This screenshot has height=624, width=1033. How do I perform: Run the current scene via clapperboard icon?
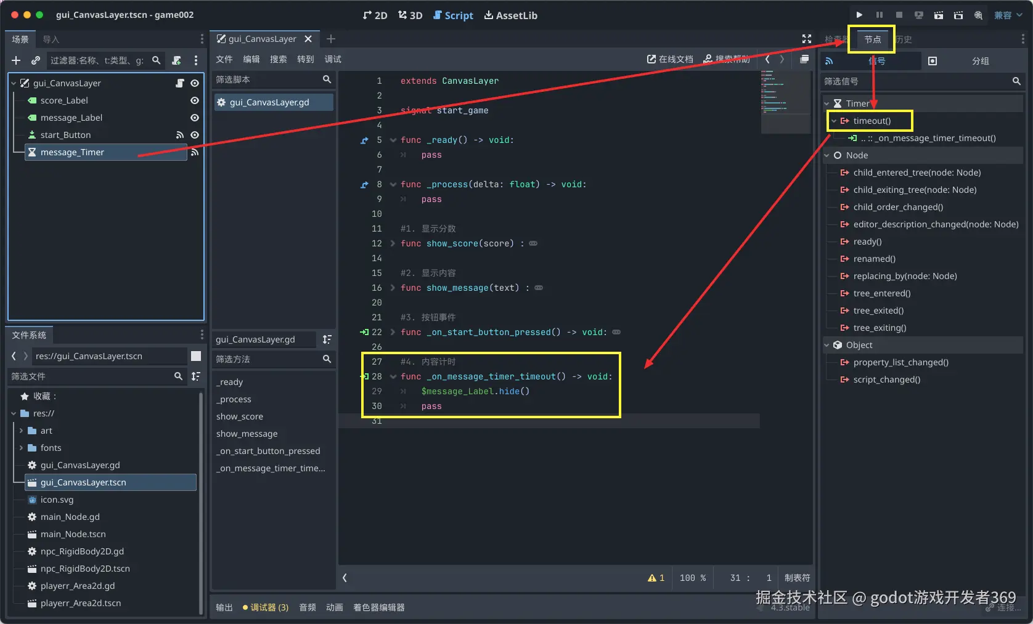click(939, 15)
